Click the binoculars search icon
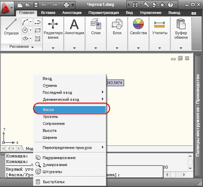203x187 pixels. 135,5
